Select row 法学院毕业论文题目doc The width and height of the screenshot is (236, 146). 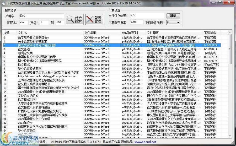coord(112,37)
